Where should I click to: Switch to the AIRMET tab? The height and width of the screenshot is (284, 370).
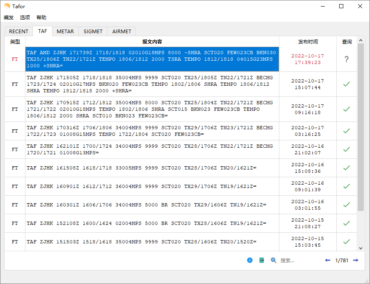pos(121,32)
